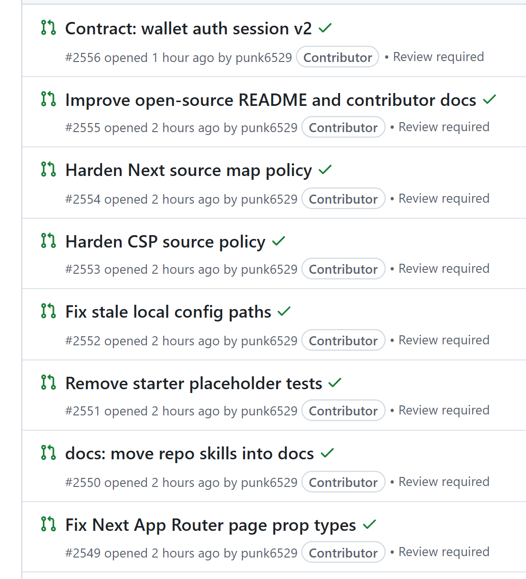Click the pull request icon beside Harden CSP title
526x579 pixels.
pos(48,241)
